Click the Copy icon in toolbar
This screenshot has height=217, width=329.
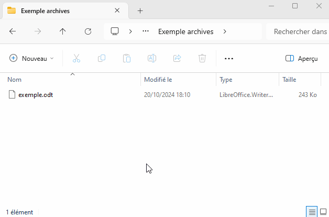coord(102,58)
